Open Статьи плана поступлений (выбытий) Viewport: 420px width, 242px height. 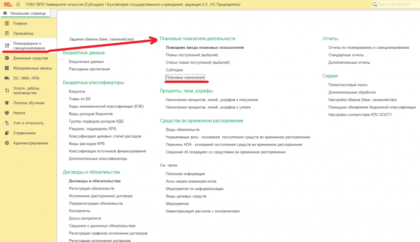click(198, 62)
